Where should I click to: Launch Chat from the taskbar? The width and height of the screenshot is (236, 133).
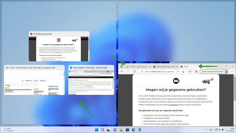[115, 130]
